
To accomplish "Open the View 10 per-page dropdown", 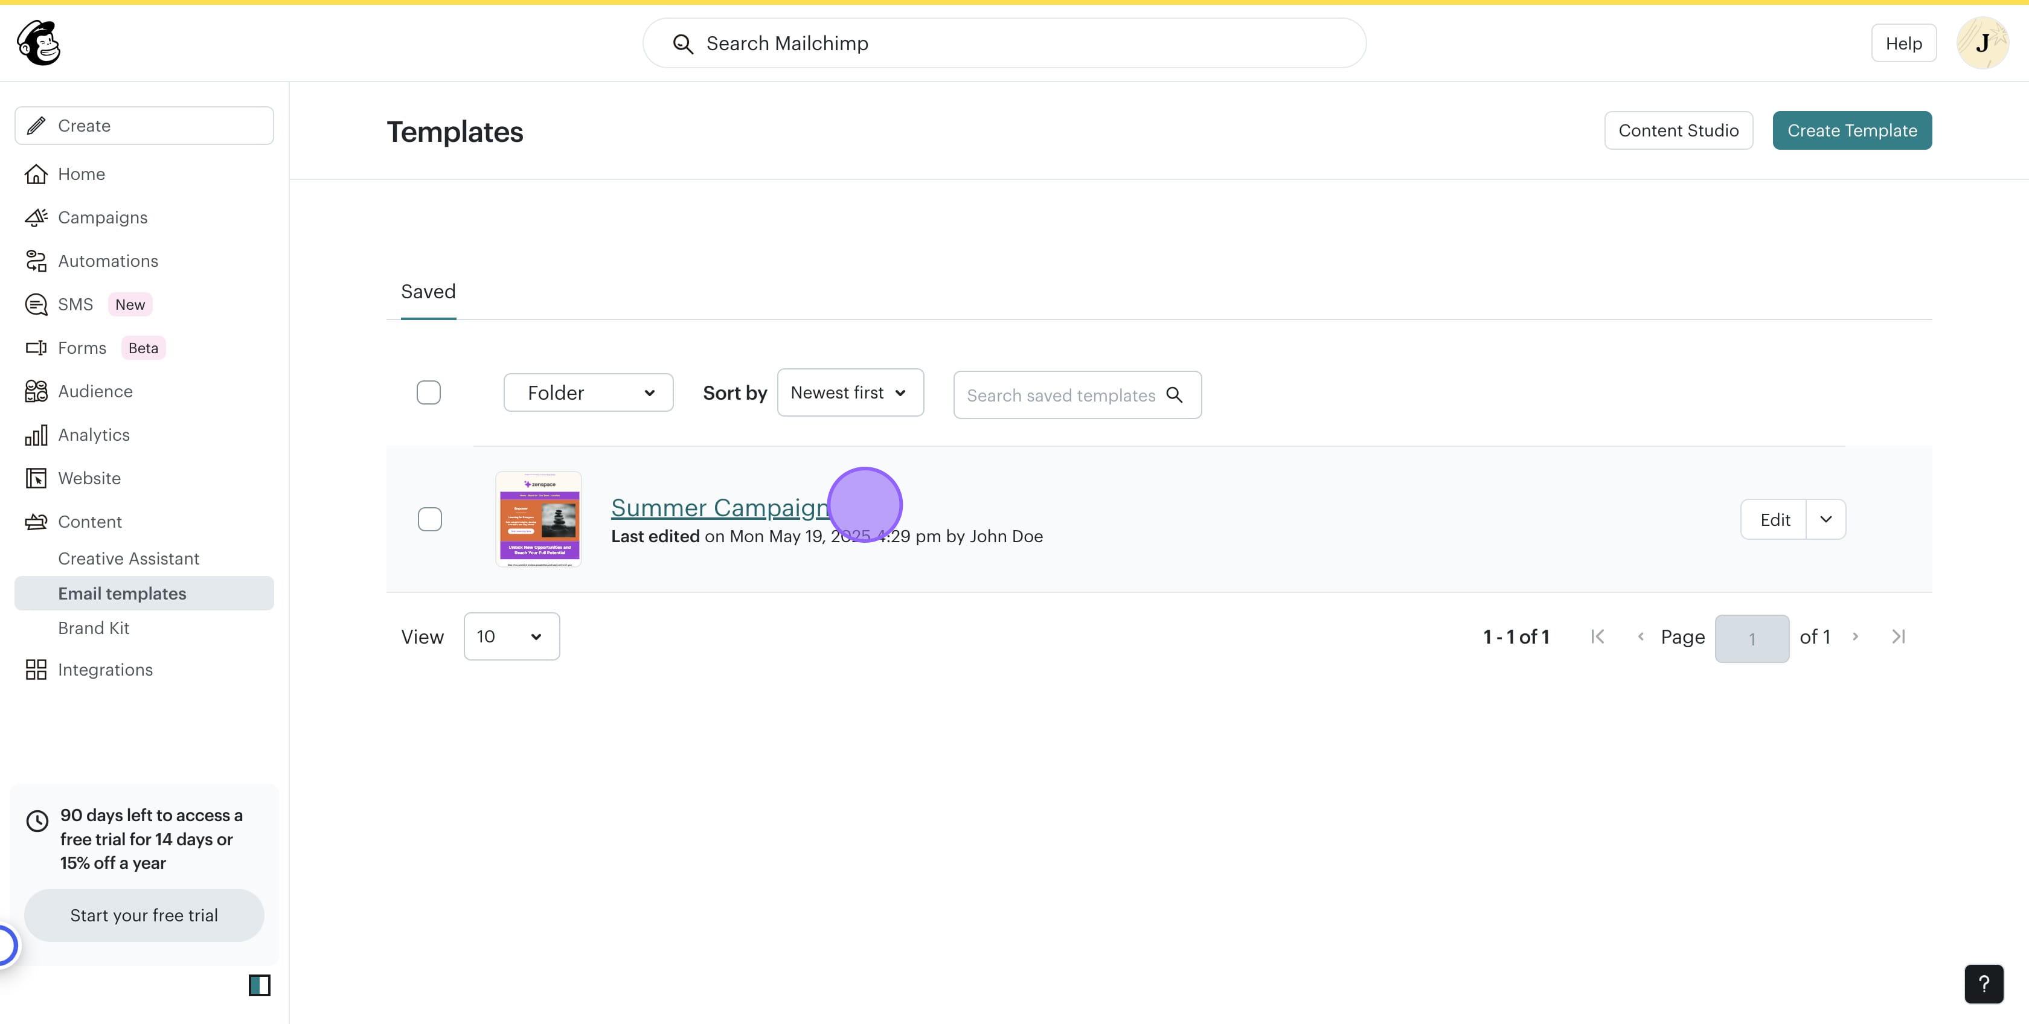I will (x=511, y=636).
